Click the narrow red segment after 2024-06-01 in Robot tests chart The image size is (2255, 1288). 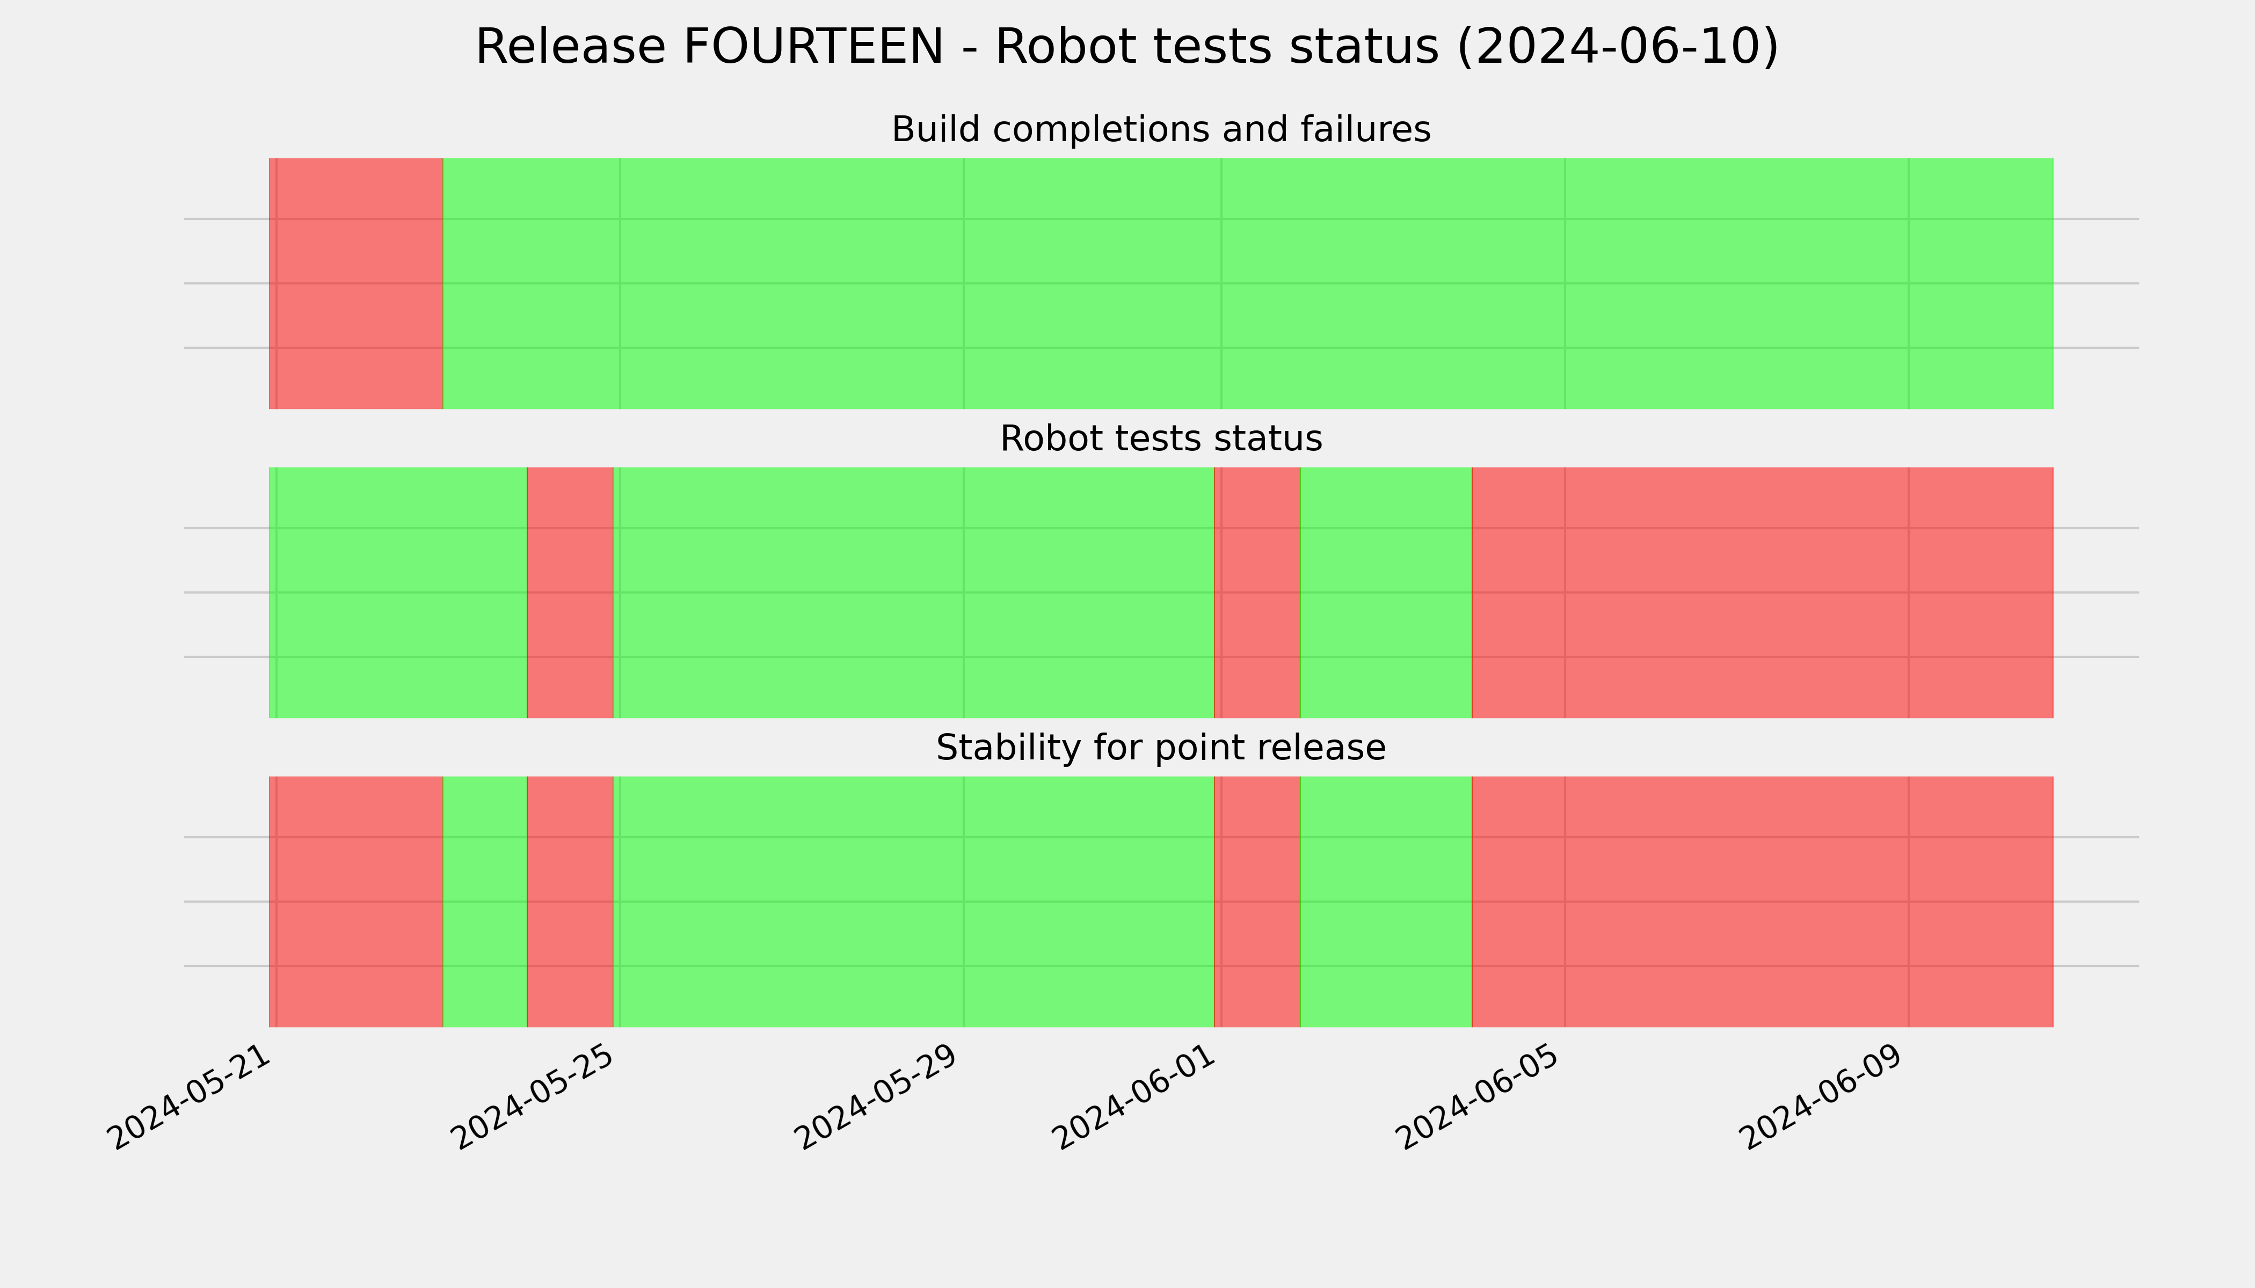[1257, 592]
